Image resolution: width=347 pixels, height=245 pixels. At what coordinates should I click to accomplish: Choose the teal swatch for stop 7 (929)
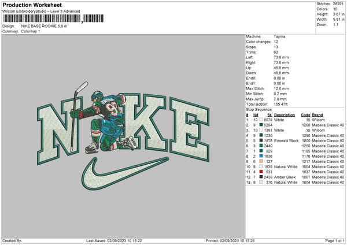click(x=261, y=151)
